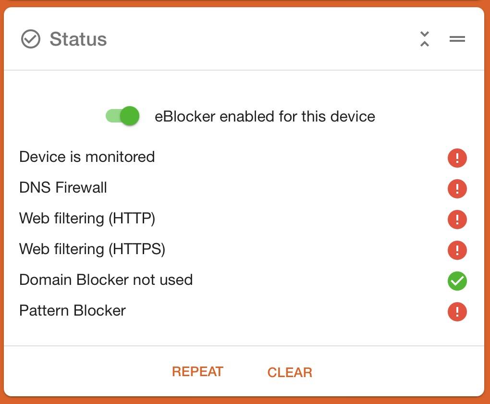Click the red warning icon for Device is monitored
The height and width of the screenshot is (404, 490).
coord(457,158)
